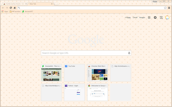The height and width of the screenshot is (107, 172).
Task: Click the DeviantArt tile favicon
Action: point(43,66)
